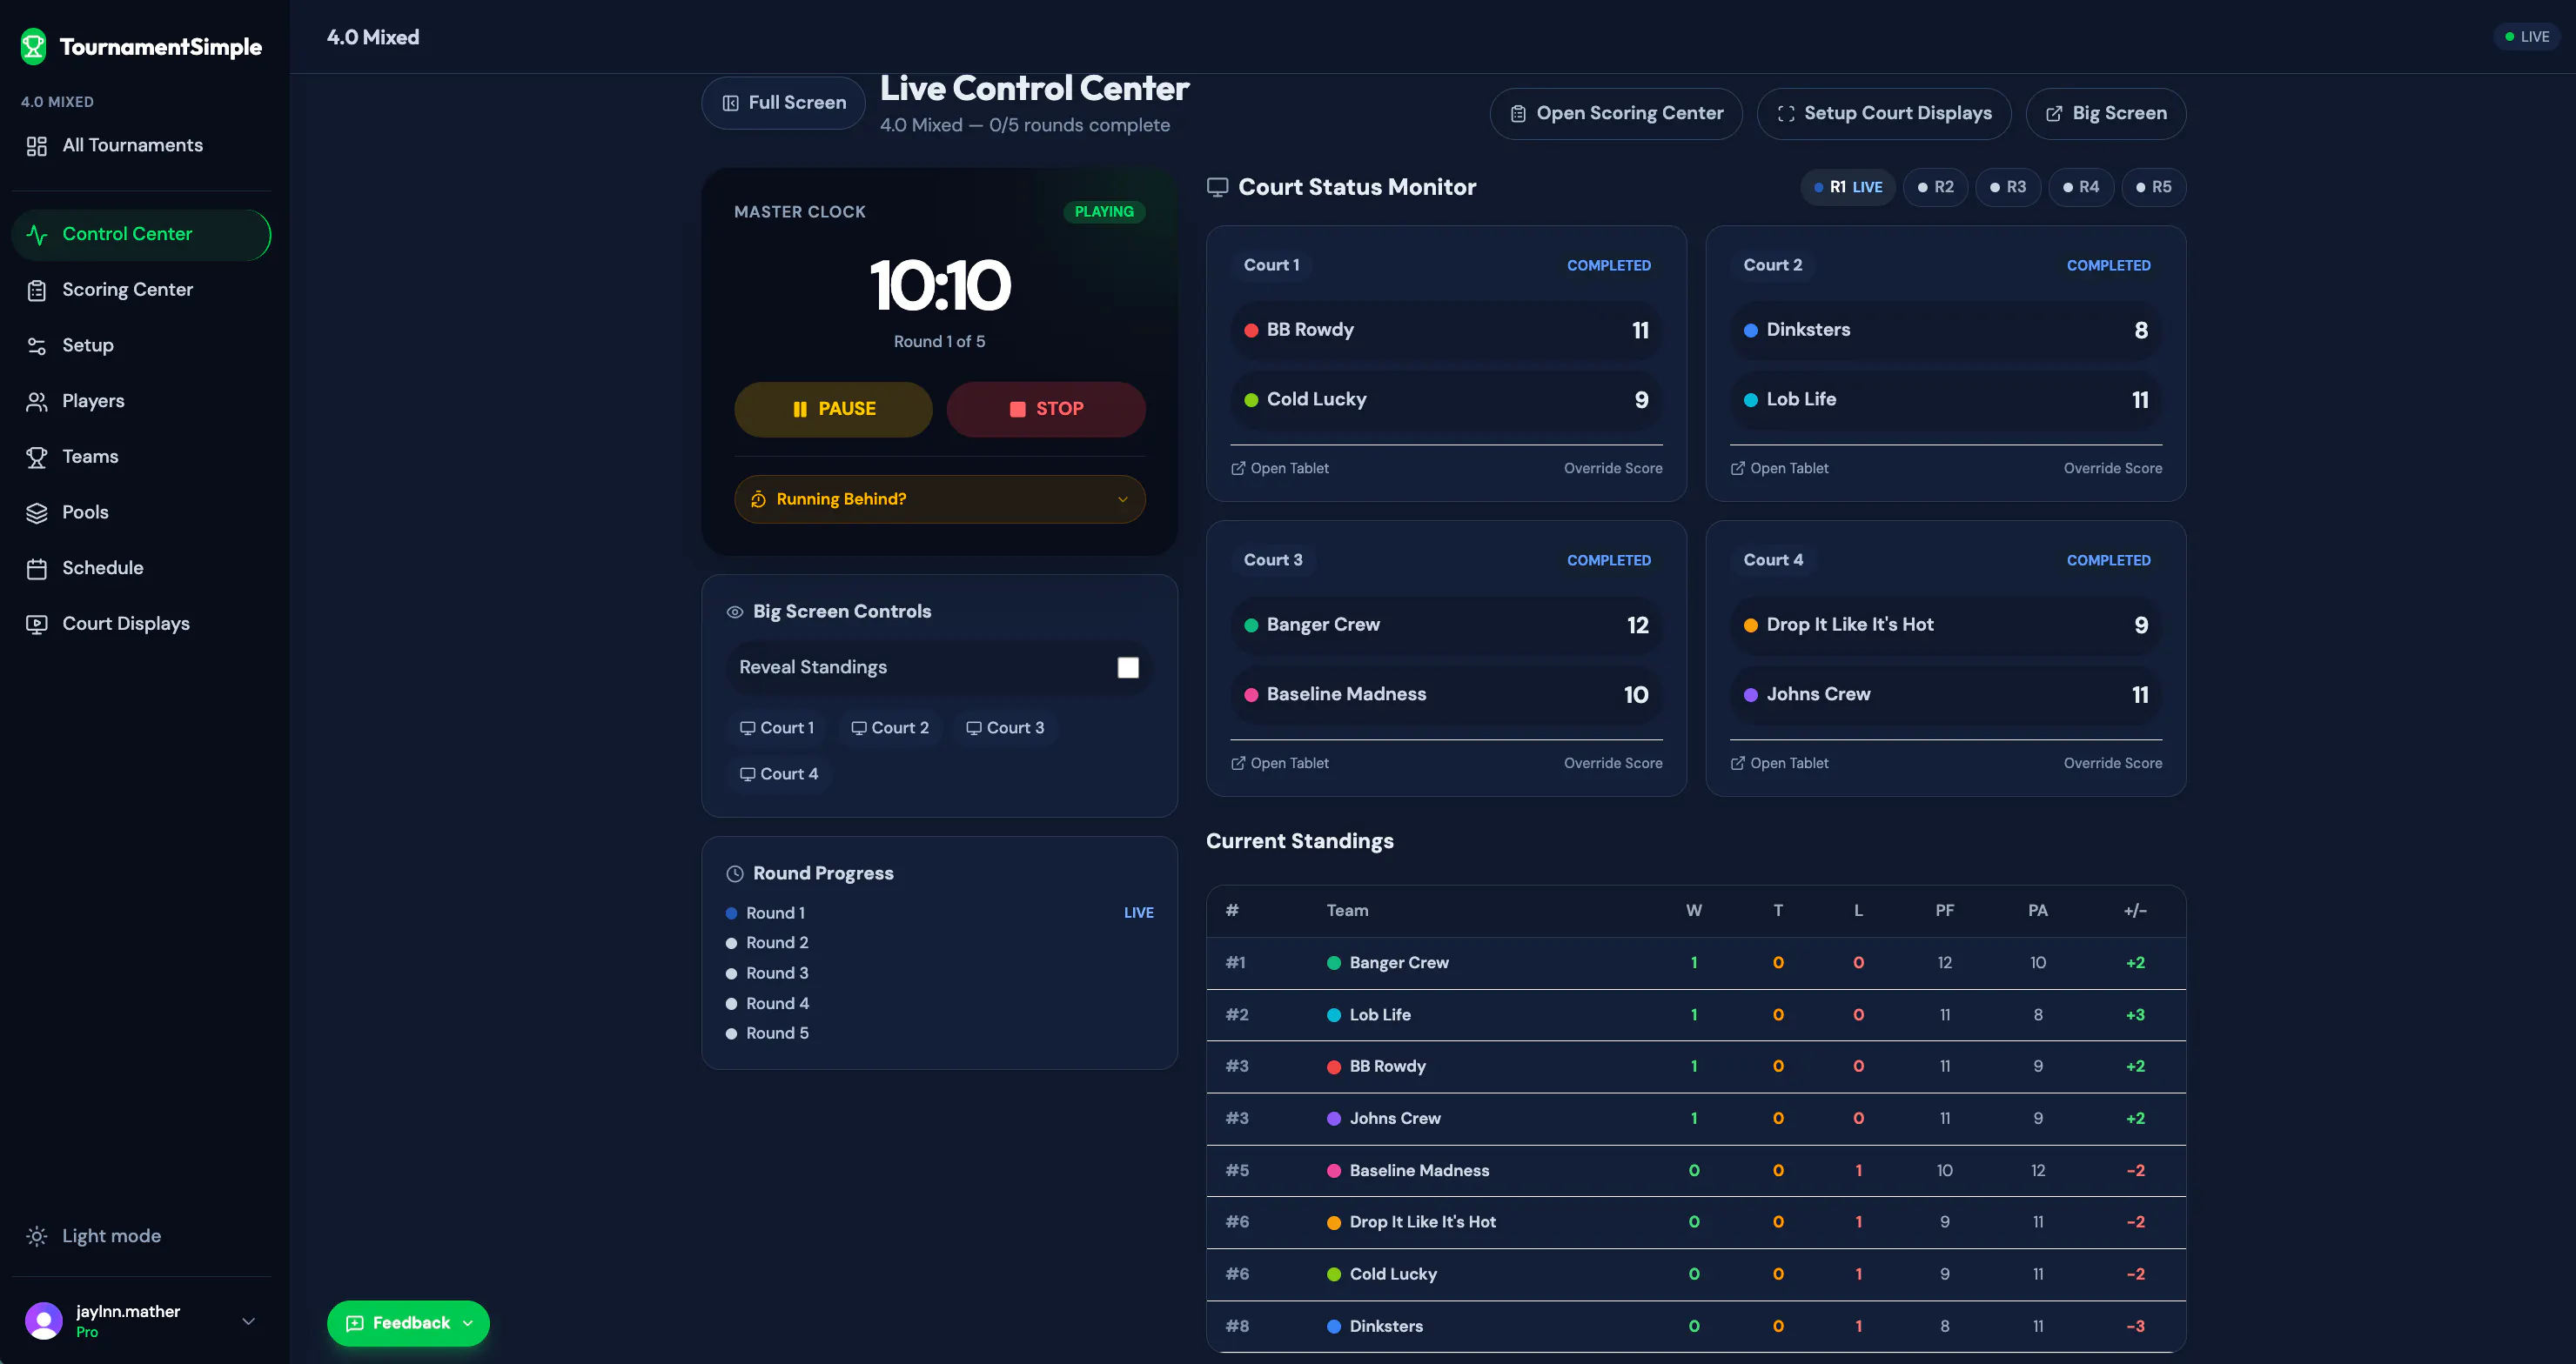Select the R3 round tab
2576x1364 pixels.
(x=2008, y=187)
